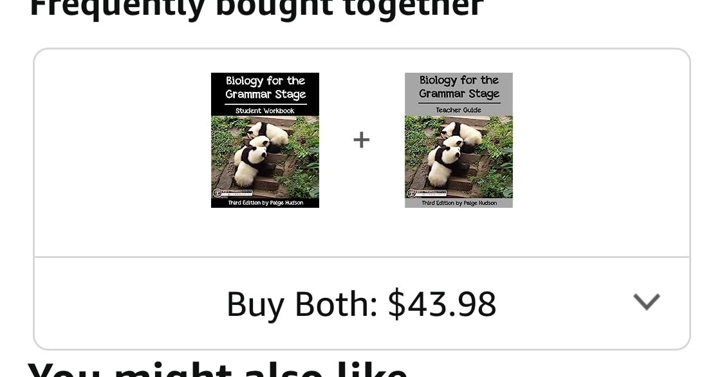The height and width of the screenshot is (377, 724).
Task: Click Third Edition by Paige Hudson on gray cover
Action: [459, 203]
